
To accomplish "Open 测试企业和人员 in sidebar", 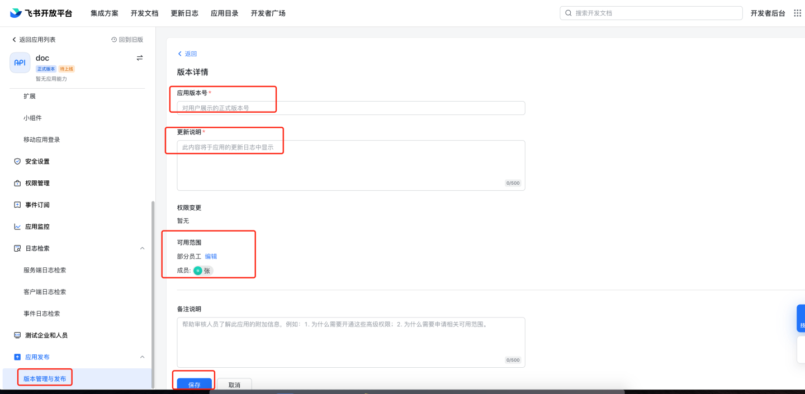I will pyautogui.click(x=46, y=335).
